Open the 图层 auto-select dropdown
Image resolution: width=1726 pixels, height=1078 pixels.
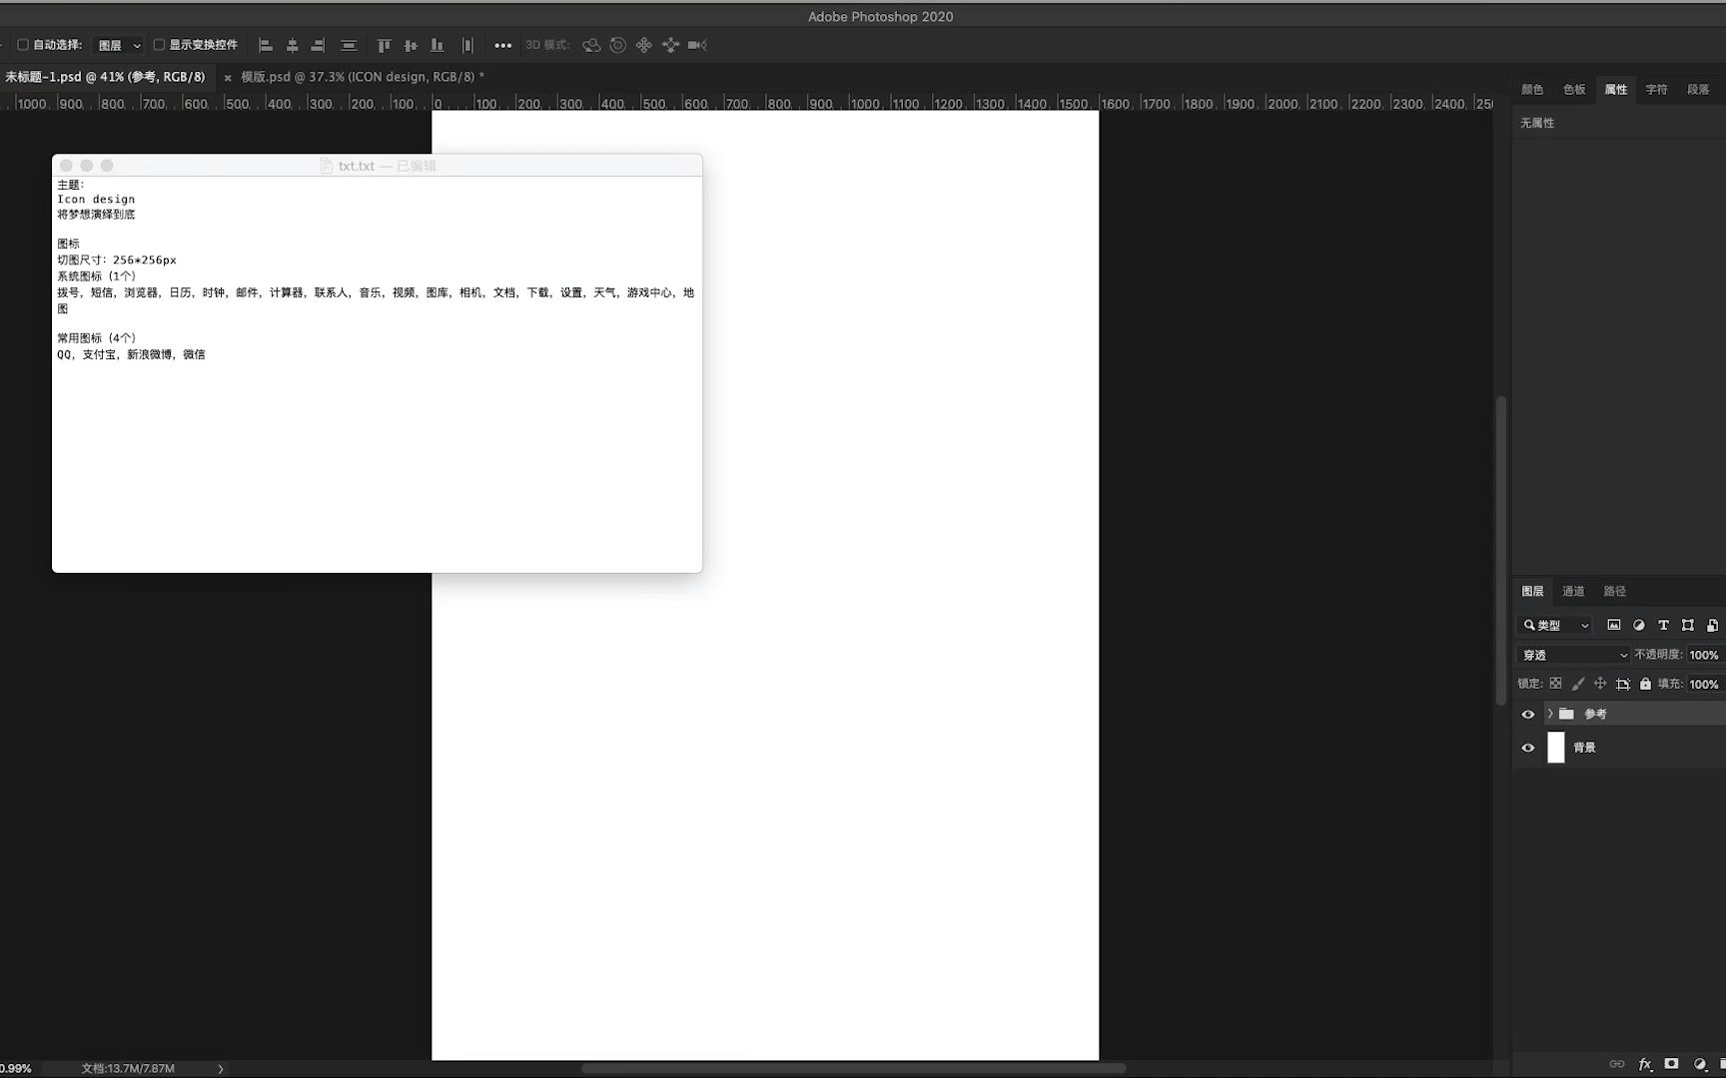(x=119, y=45)
